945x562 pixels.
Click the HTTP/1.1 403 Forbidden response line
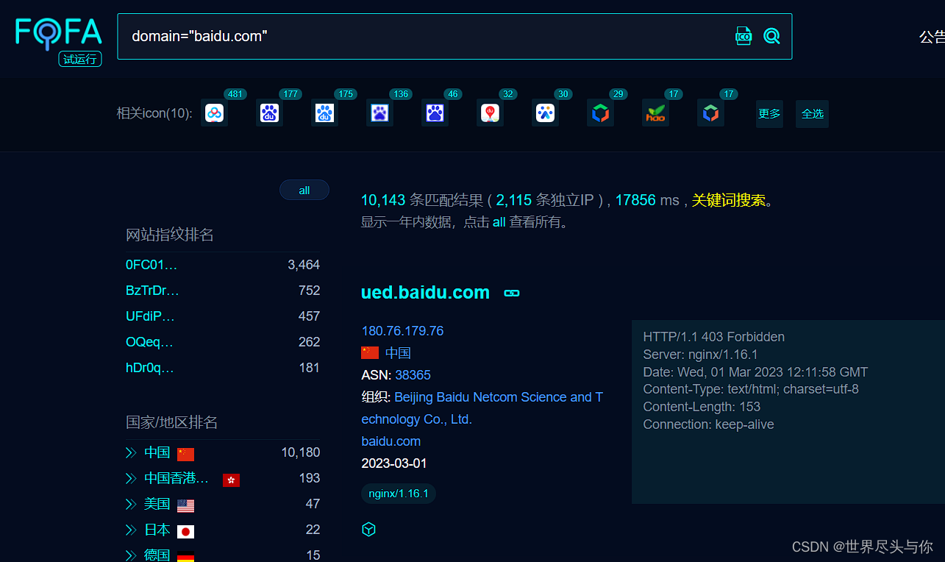[x=713, y=337]
